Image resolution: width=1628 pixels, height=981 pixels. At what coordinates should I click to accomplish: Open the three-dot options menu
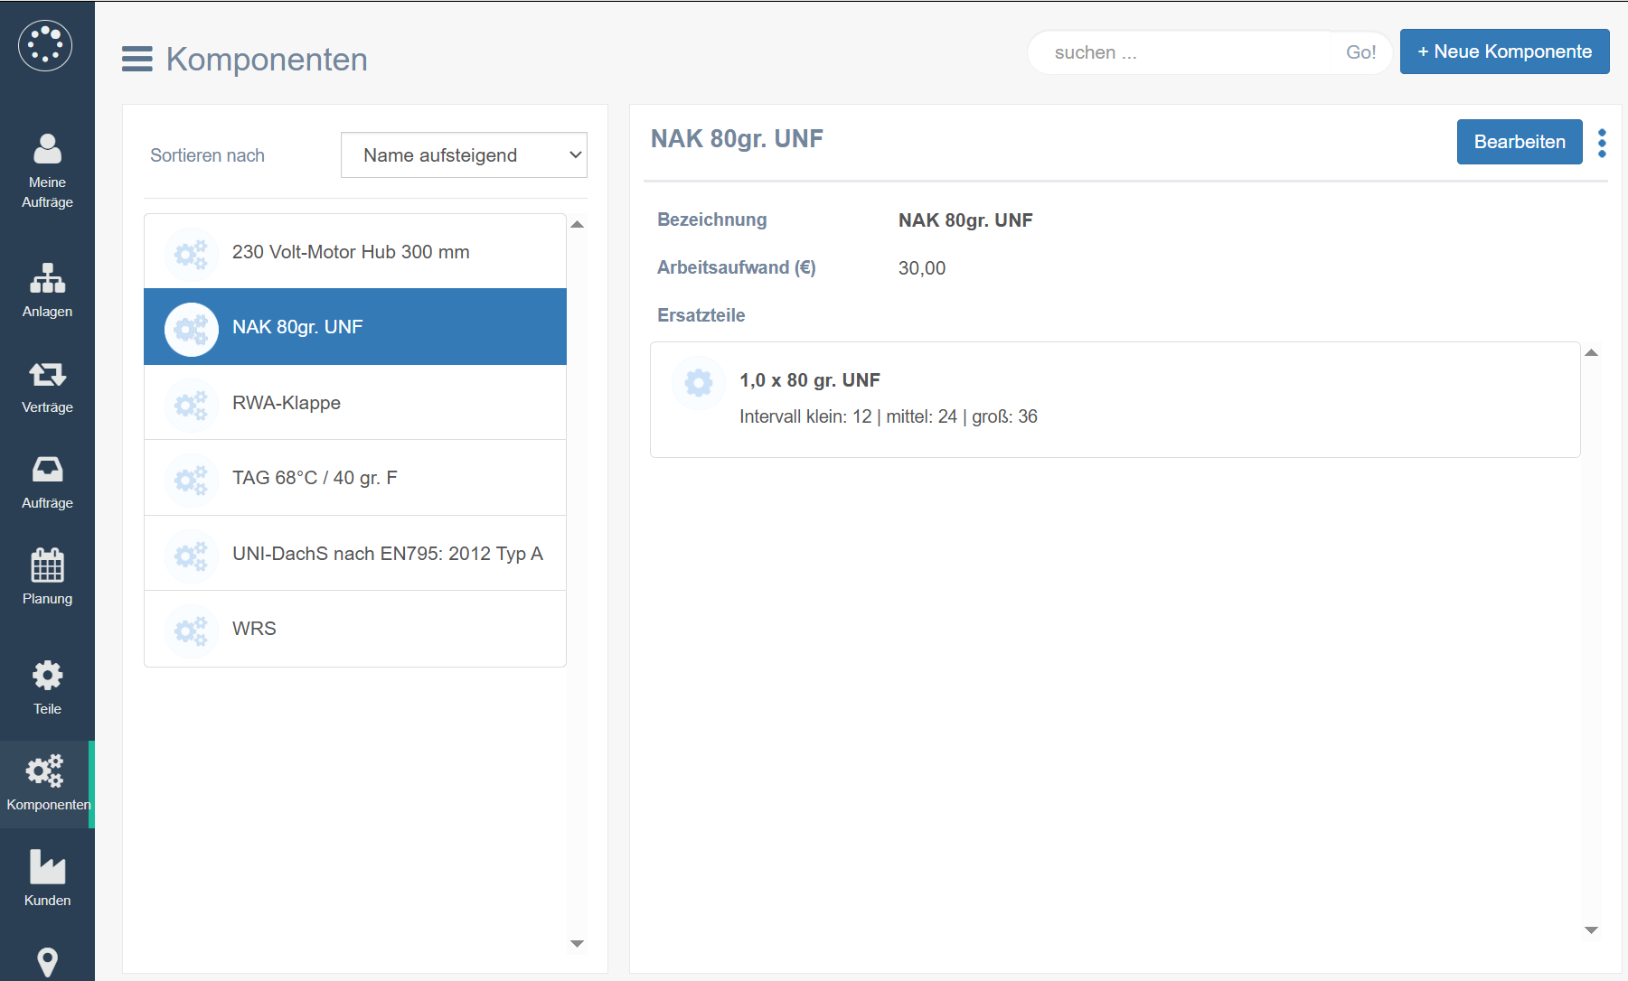(1602, 143)
